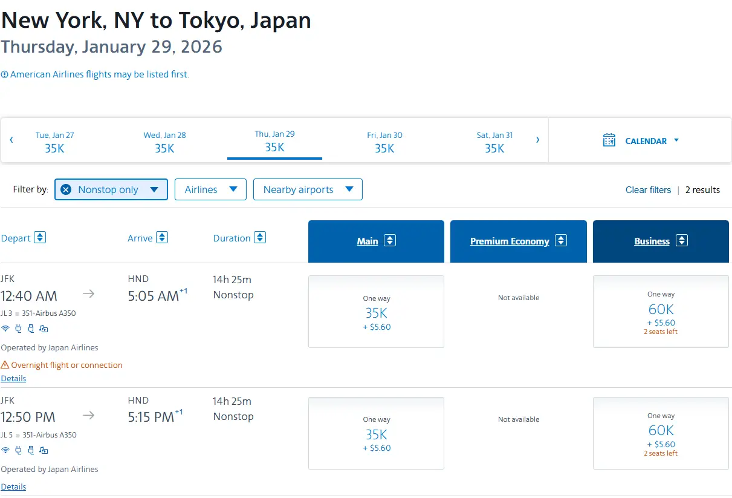The image size is (732, 498).
Task: Click the calendar icon next to CALENDAR
Action: coord(609,140)
